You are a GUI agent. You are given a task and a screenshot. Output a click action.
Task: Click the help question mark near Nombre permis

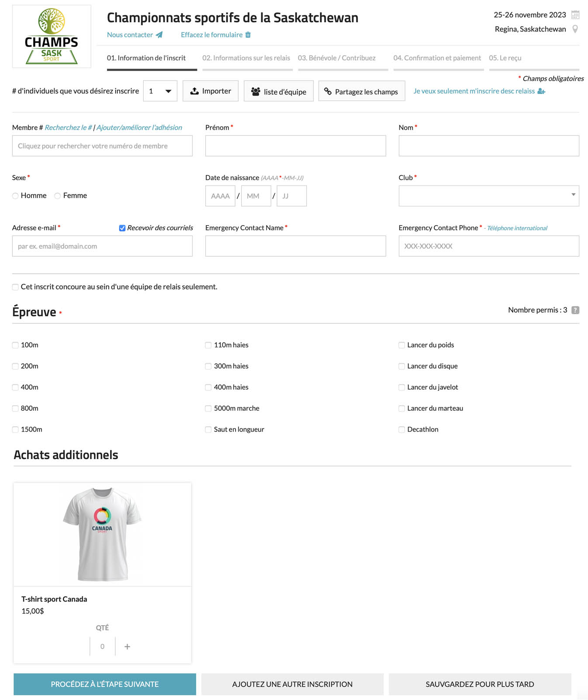pos(575,310)
